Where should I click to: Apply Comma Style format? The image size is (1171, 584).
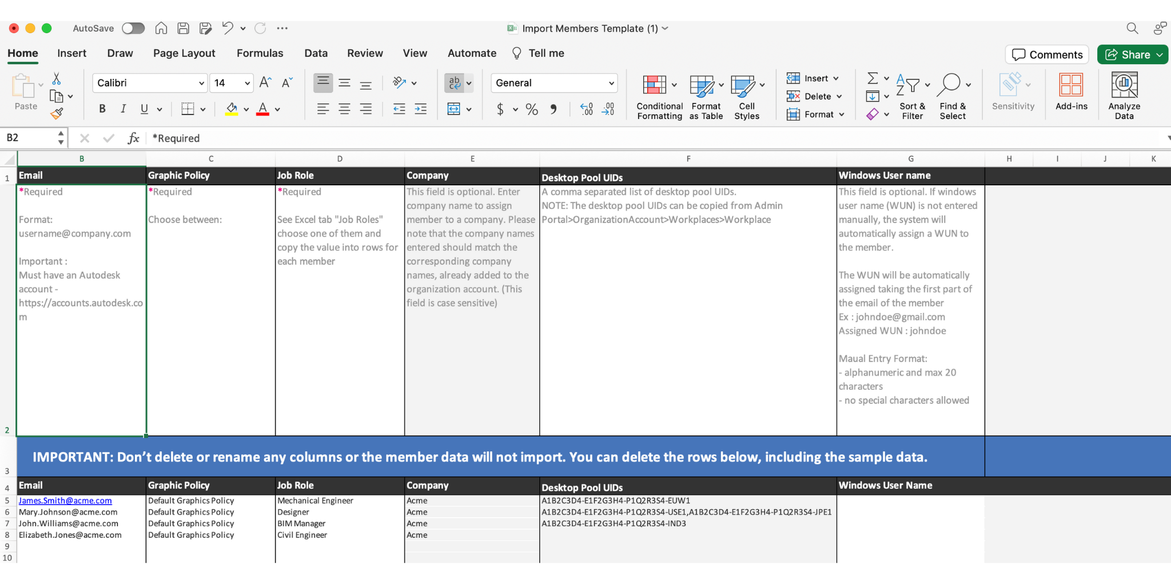[x=553, y=109]
